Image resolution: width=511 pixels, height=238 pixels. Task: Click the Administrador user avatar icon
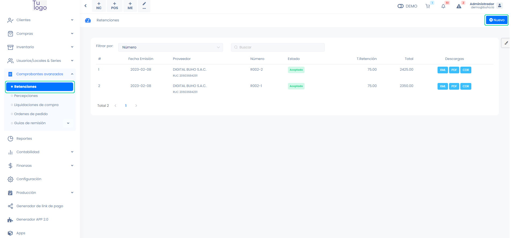(499, 6)
